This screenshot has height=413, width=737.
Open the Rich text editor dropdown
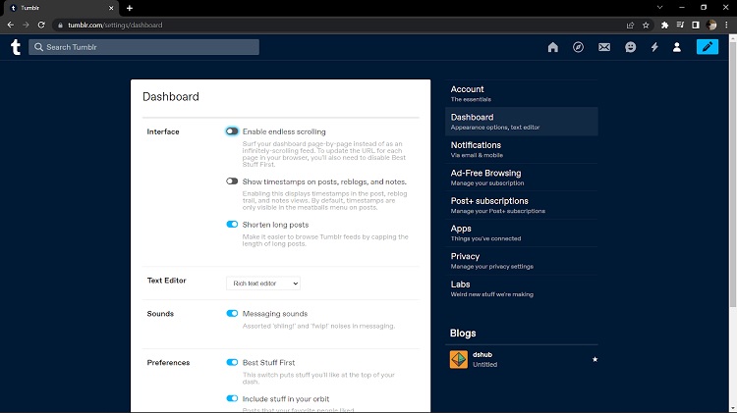(x=262, y=284)
